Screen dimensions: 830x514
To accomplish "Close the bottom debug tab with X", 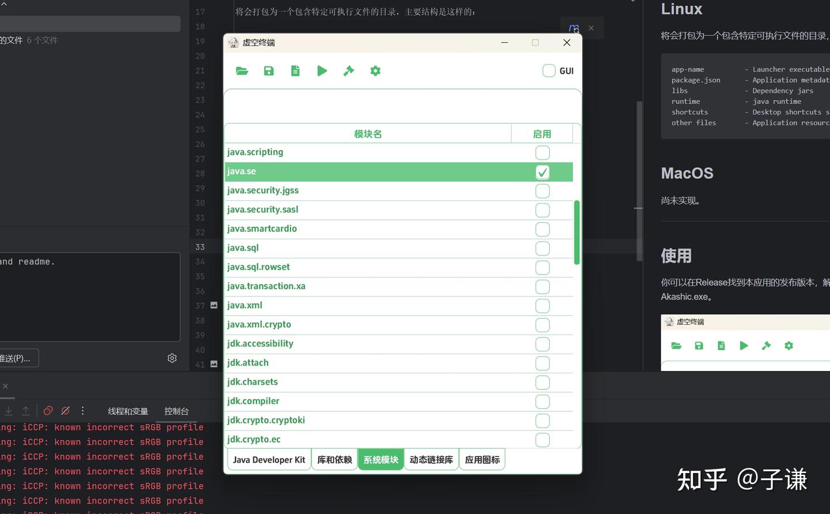I will (5, 386).
